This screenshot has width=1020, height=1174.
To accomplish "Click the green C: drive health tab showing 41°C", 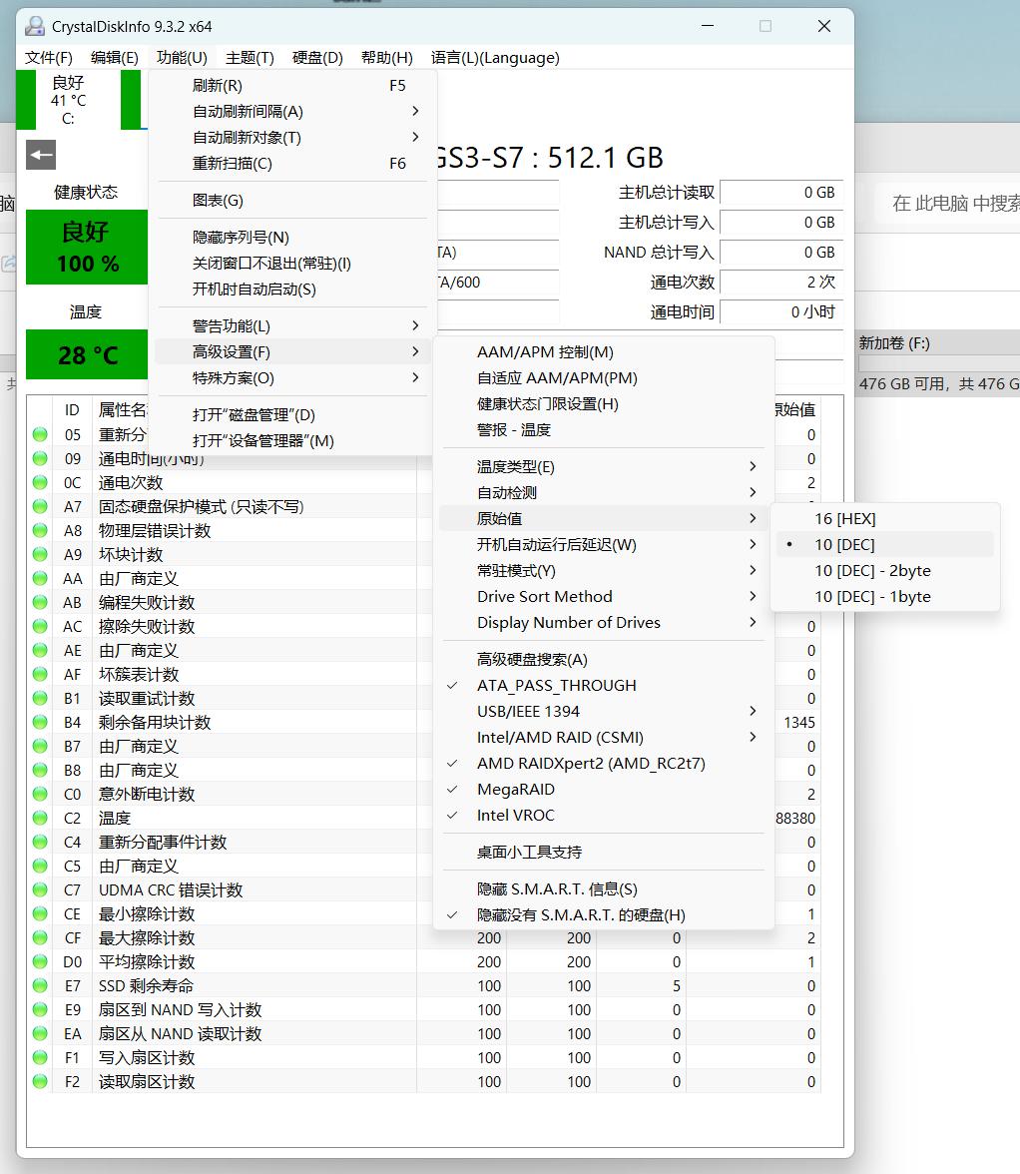I will pos(65,100).
